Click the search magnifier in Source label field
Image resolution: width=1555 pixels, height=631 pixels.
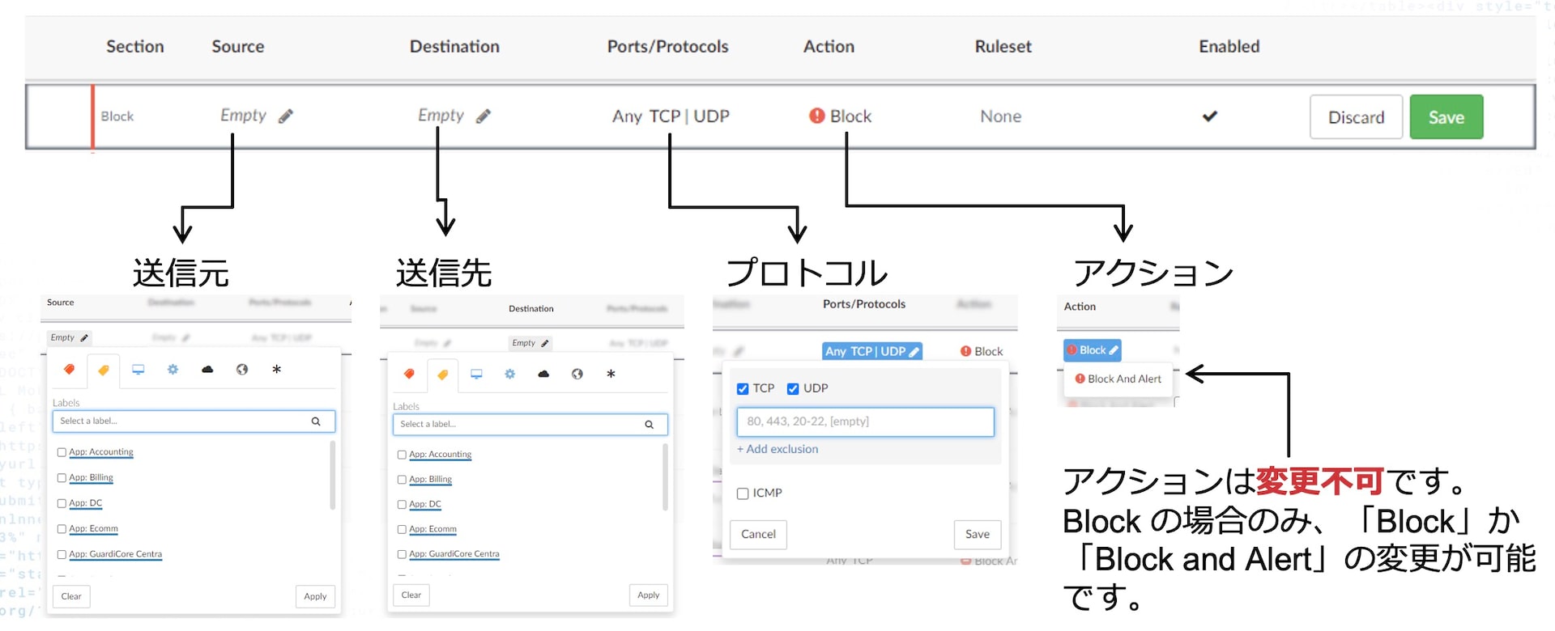click(316, 421)
